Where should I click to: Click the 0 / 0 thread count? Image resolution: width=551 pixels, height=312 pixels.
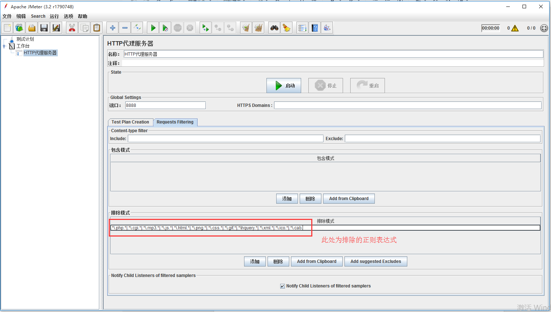click(531, 28)
